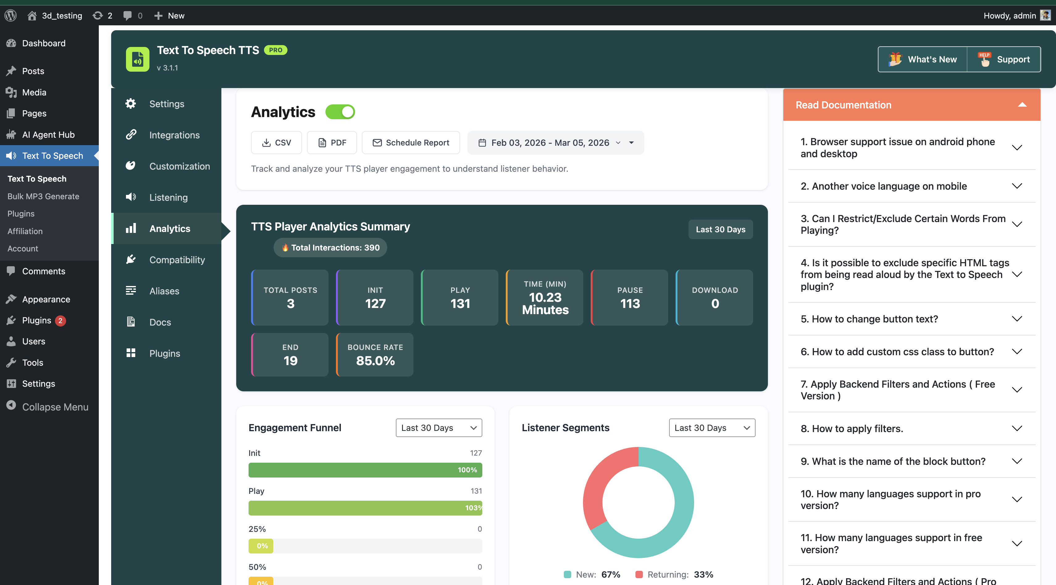
Task: Open the Engagement Funnel Last 30 Days dropdown
Action: point(439,427)
